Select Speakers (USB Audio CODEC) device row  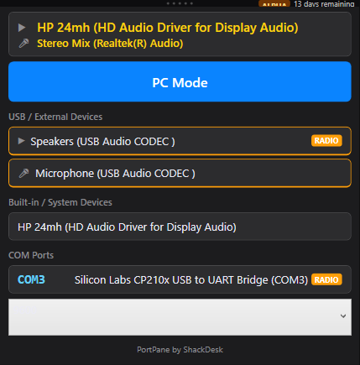pyautogui.click(x=180, y=141)
